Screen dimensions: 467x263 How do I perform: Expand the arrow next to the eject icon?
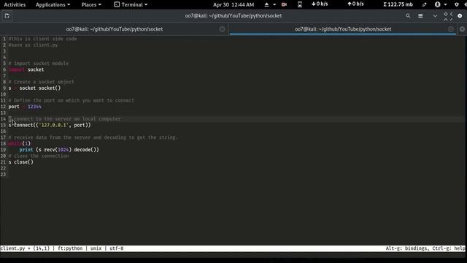[274, 4]
